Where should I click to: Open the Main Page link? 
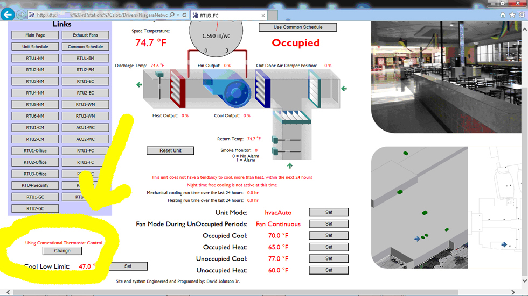point(35,35)
